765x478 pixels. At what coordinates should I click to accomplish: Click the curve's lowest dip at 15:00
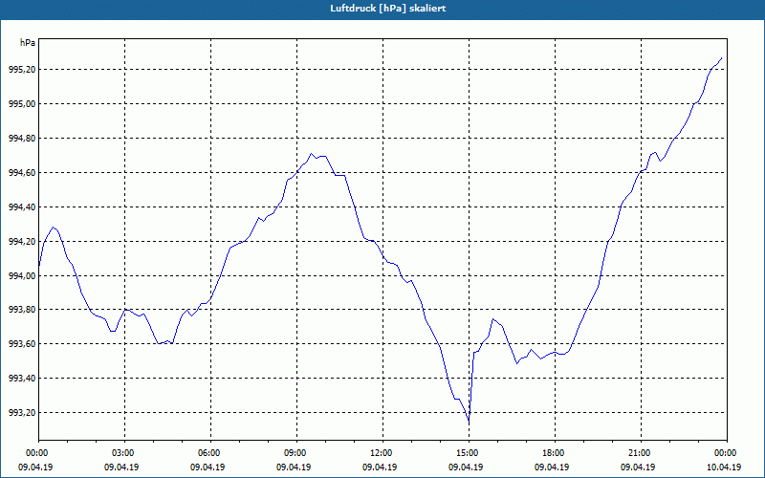[469, 423]
